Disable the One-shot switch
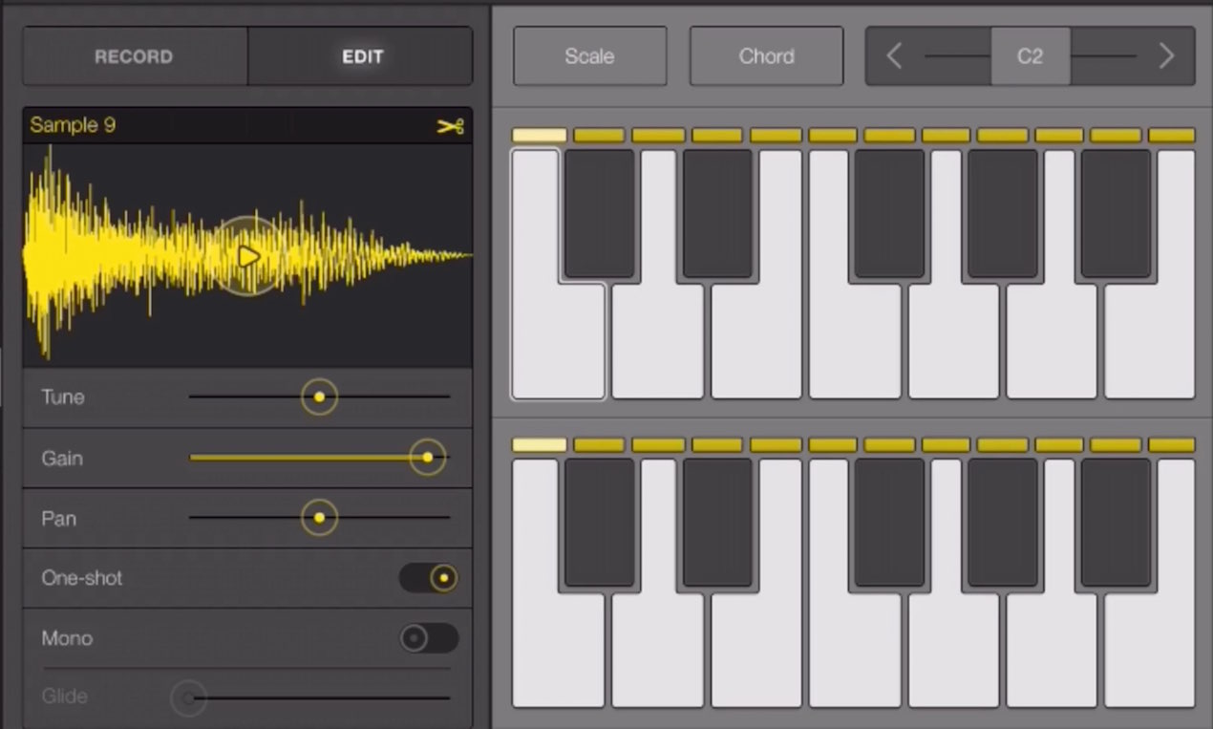This screenshot has width=1213, height=729. pos(429,578)
